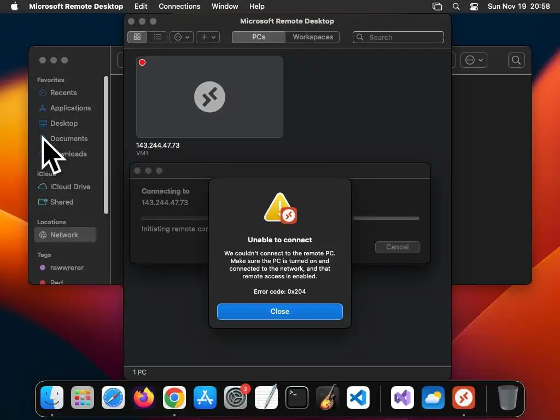Select the PCs tab

259,37
